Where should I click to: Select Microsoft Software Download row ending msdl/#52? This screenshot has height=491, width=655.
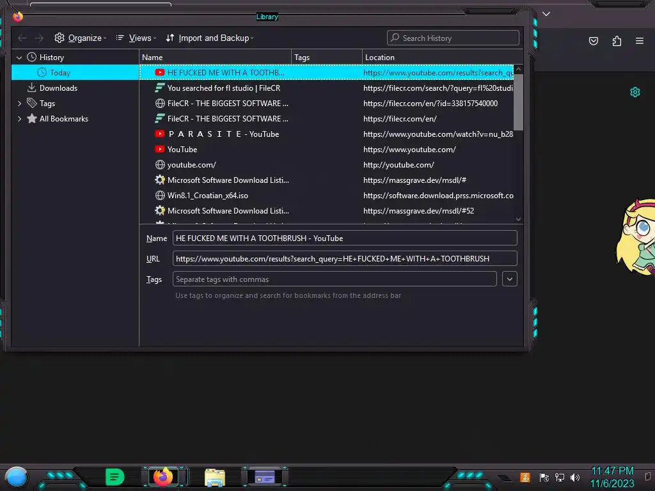point(327,211)
